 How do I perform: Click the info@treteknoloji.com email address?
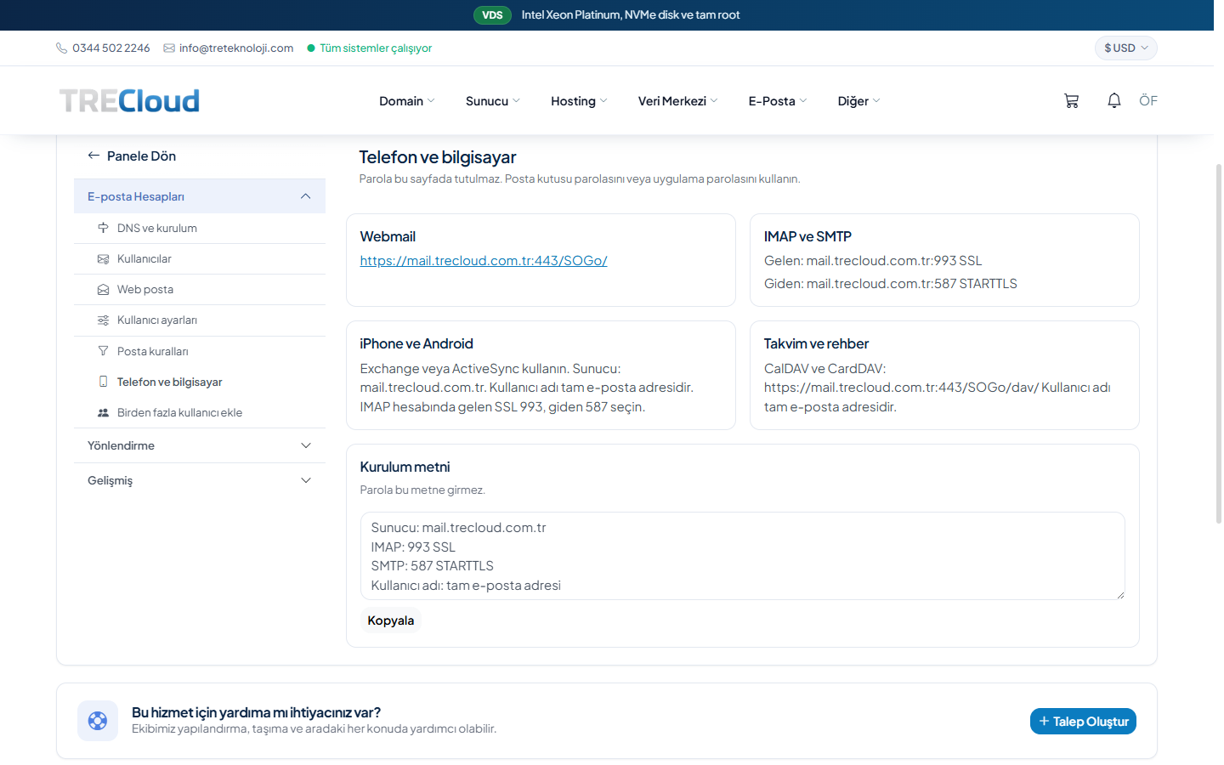(x=236, y=48)
